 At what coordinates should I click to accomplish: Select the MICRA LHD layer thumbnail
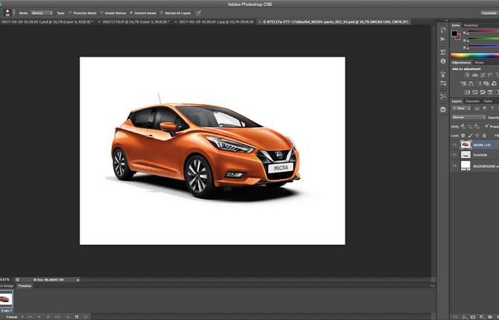click(x=465, y=145)
